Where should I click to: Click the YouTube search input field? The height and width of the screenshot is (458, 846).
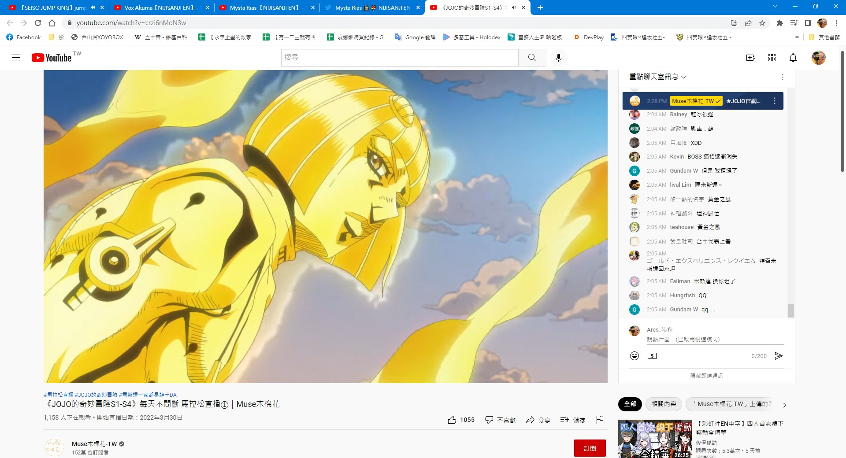[x=400, y=58]
